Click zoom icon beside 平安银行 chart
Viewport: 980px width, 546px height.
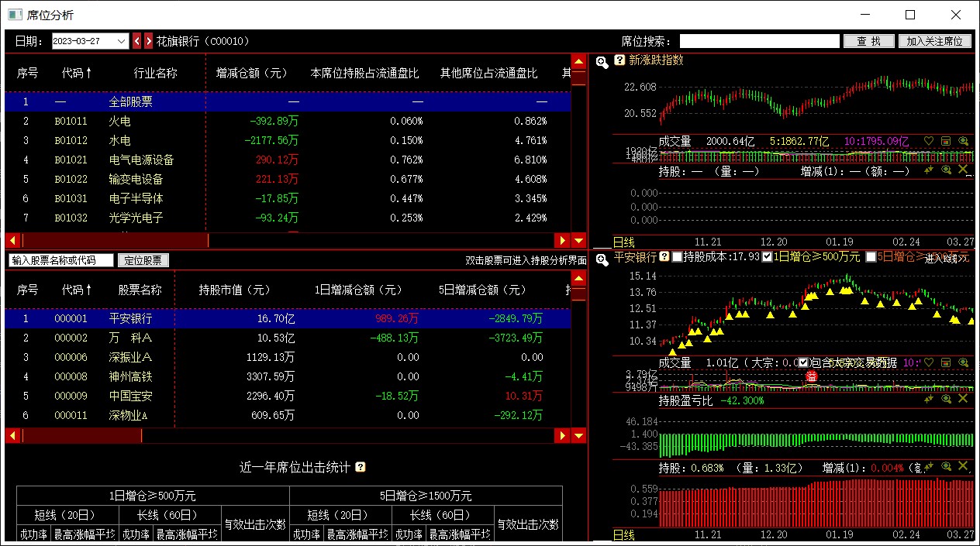(602, 259)
